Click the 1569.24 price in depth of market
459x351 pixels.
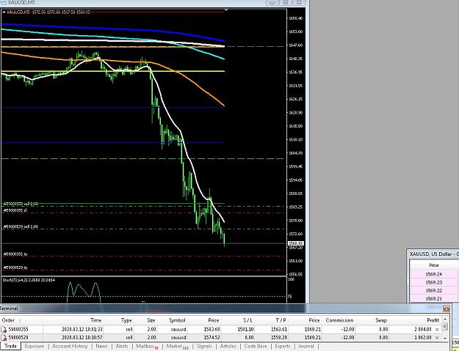click(433, 274)
